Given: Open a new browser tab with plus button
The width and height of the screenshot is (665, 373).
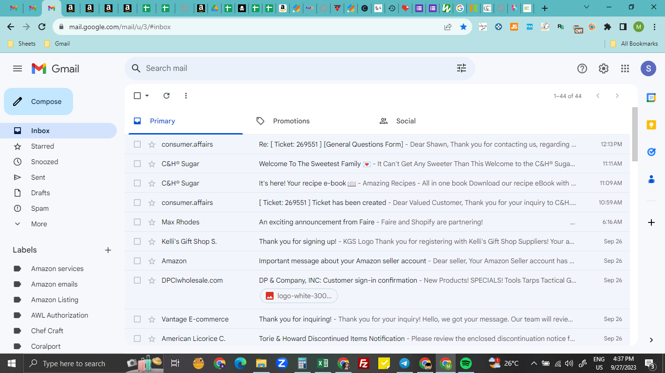Looking at the screenshot, I should tap(545, 8).
